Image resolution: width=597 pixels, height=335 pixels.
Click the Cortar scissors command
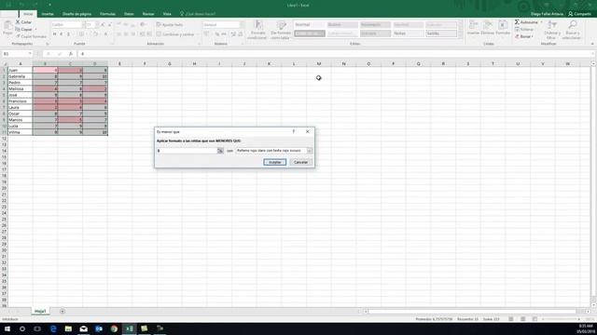pyautogui.click(x=23, y=22)
